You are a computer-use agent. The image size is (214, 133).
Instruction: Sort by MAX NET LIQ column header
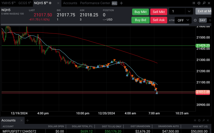pyautogui.click(x=200, y=126)
